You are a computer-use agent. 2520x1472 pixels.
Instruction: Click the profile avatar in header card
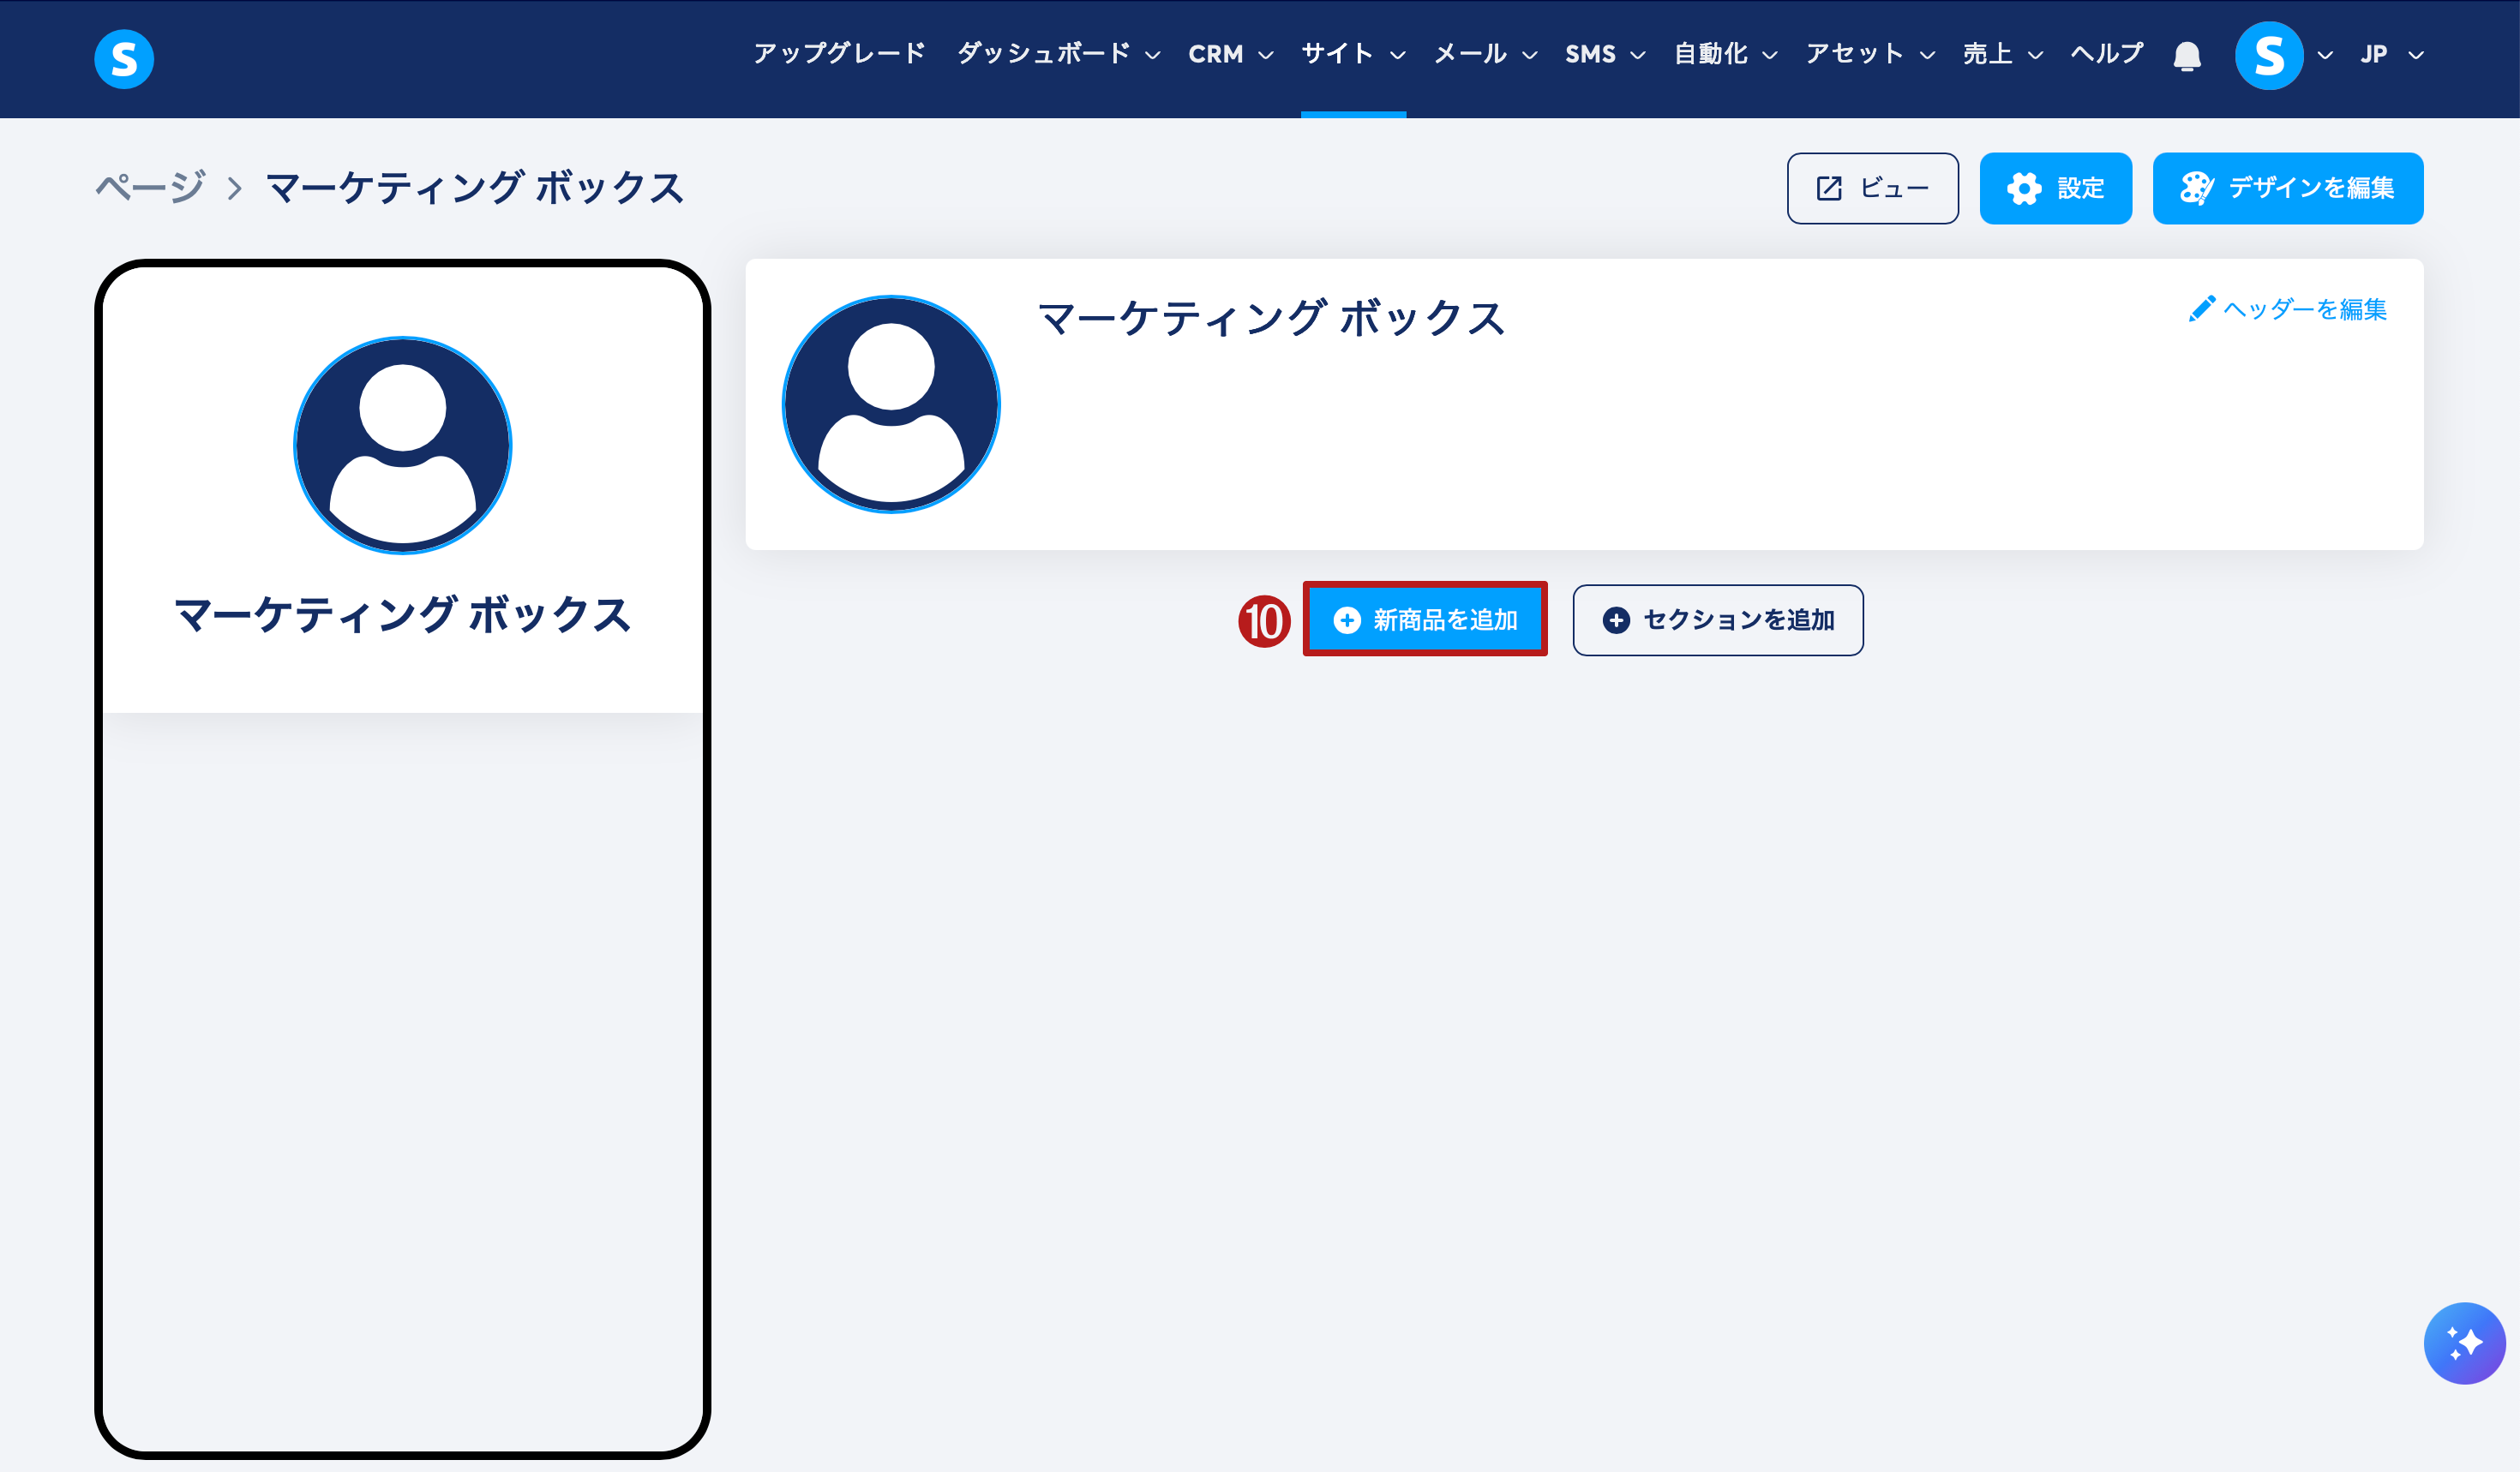pyautogui.click(x=891, y=404)
